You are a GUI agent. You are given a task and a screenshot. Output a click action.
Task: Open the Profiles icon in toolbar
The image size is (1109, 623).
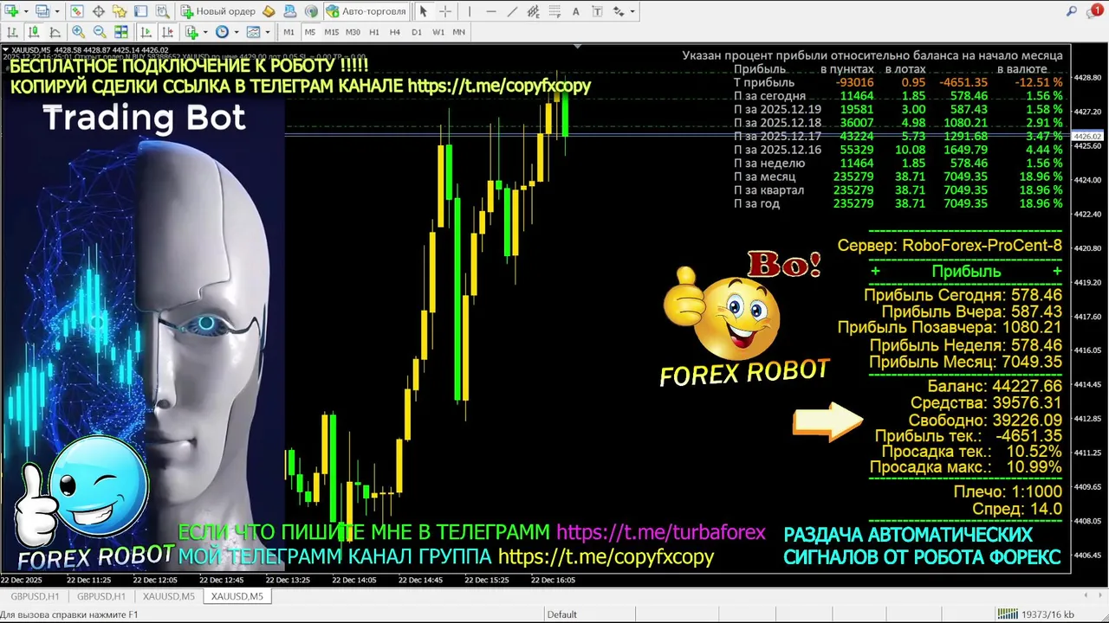pyautogui.click(x=42, y=11)
